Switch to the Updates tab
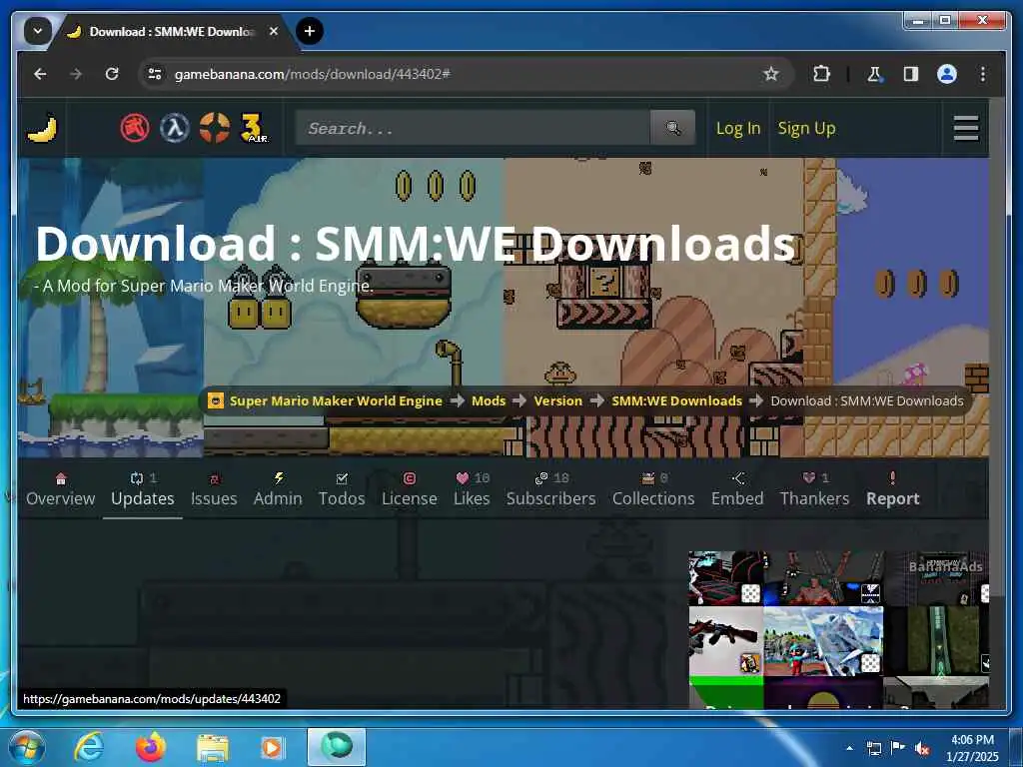Image resolution: width=1023 pixels, height=767 pixels. tap(143, 489)
